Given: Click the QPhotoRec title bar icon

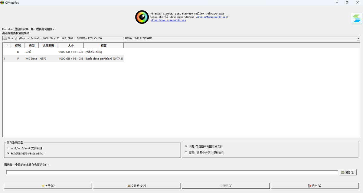Looking at the screenshot, I should (2, 2).
